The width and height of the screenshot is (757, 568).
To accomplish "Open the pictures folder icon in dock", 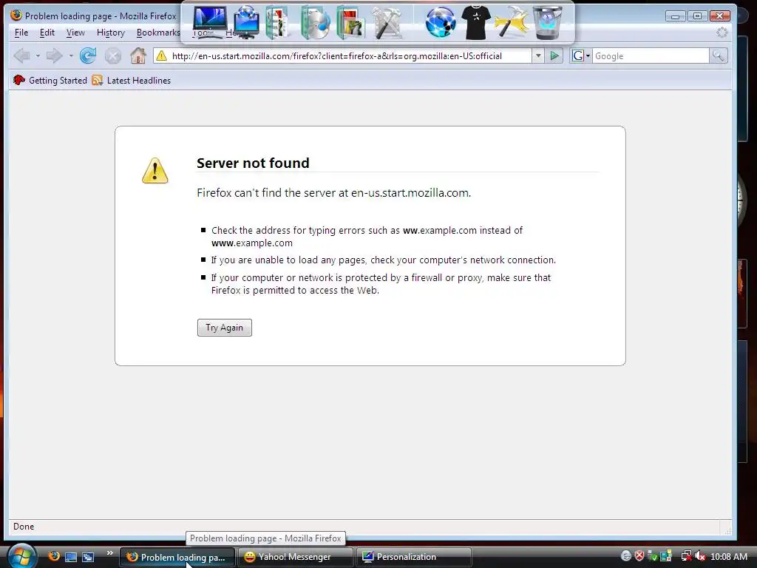I will 350,22.
